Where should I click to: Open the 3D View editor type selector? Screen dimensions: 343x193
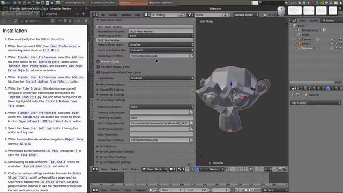point(95,169)
